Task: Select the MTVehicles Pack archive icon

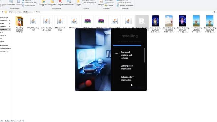Action: (101, 21)
